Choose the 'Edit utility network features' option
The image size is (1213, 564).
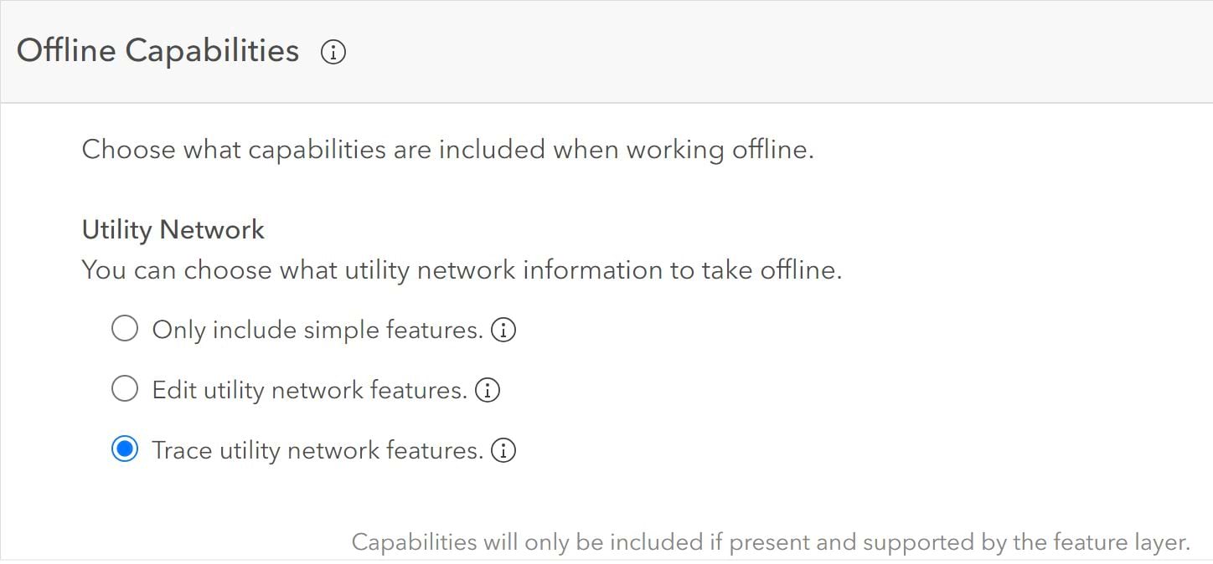pyautogui.click(x=124, y=388)
